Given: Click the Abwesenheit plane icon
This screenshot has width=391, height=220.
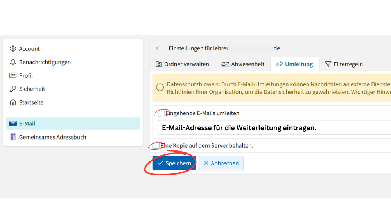Looking at the screenshot, I should (225, 64).
